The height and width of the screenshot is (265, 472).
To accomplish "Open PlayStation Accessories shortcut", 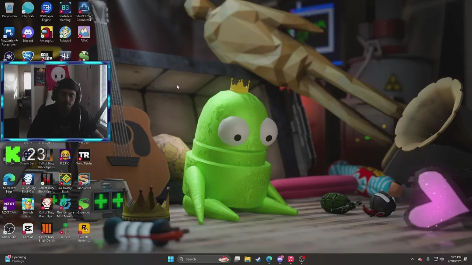I will [9, 36].
